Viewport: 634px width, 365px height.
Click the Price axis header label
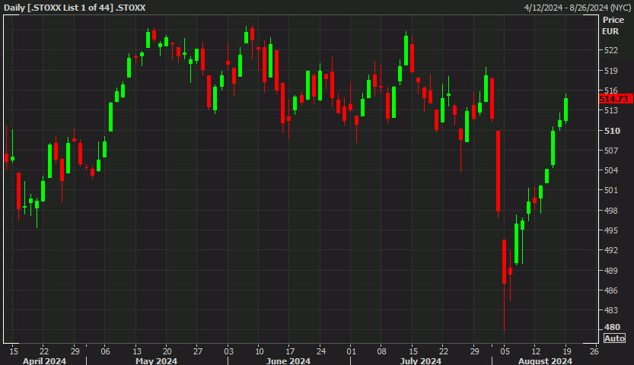(613, 20)
